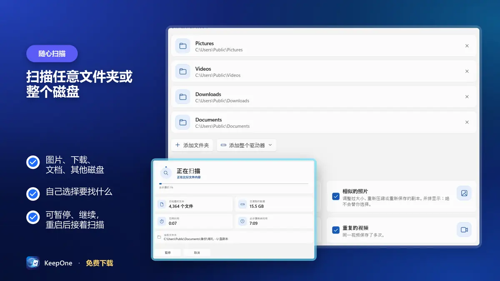Click the KeepOne brand name text
The width and height of the screenshot is (500, 281).
pos(58,263)
